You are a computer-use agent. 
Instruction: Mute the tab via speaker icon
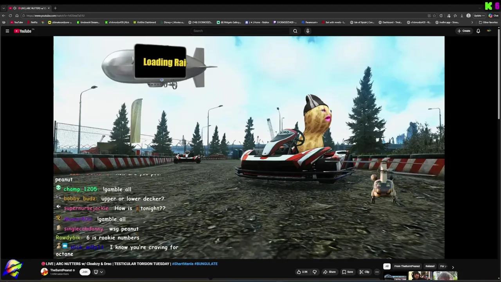tap(15, 8)
